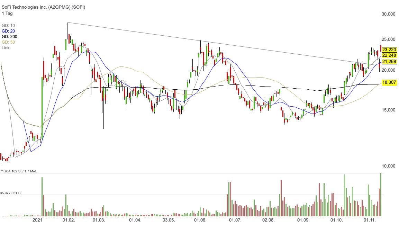The image size is (399, 225).
Task: Click the GD: 50 legend entry
Action: 8,42
